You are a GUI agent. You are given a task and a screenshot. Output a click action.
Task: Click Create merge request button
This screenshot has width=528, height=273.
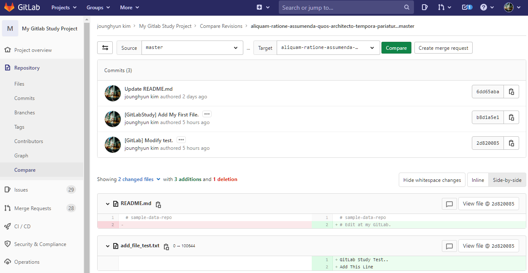point(444,48)
